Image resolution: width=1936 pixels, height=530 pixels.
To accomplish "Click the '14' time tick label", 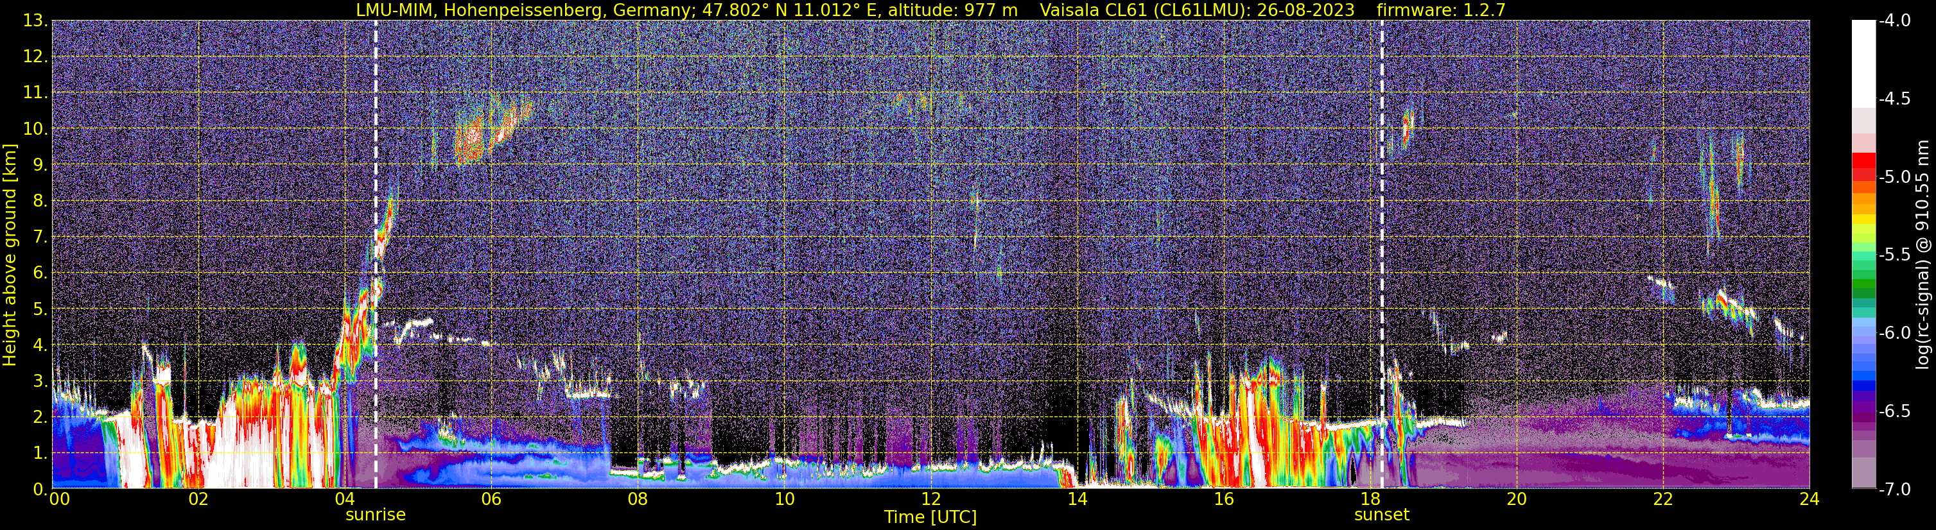I will pyautogui.click(x=1077, y=499).
